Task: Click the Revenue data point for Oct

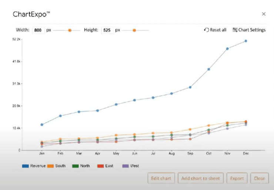Action: pyautogui.click(x=208, y=69)
